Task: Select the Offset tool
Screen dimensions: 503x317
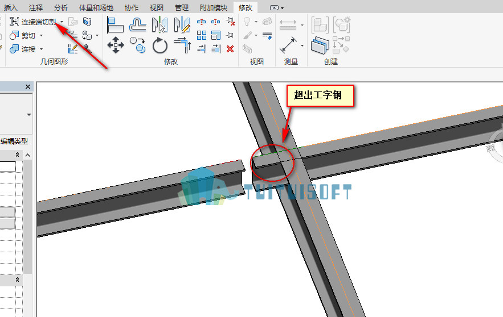Action: 138,25
